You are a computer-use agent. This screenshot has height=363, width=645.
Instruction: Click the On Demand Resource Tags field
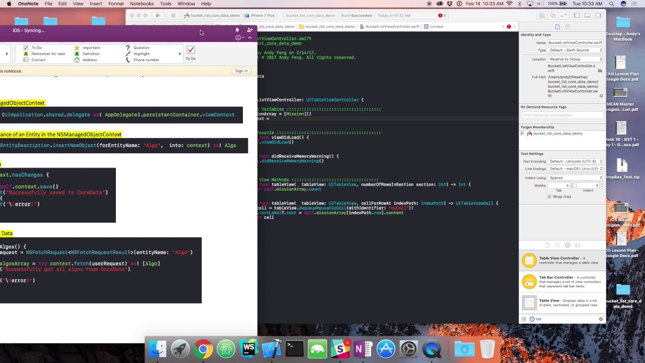tap(562, 115)
